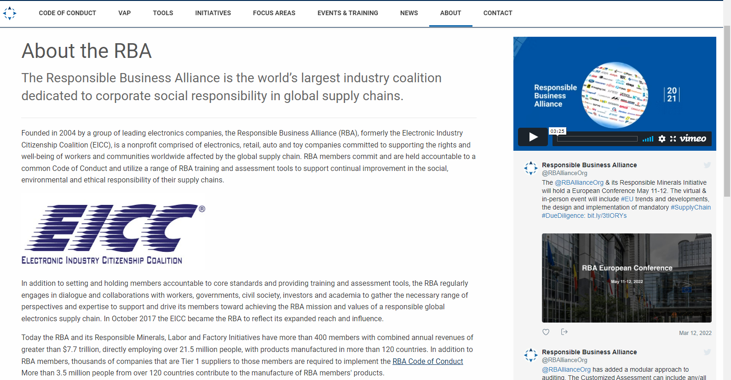Open the RBA Code of Conduct link
731x380 pixels.
428,362
